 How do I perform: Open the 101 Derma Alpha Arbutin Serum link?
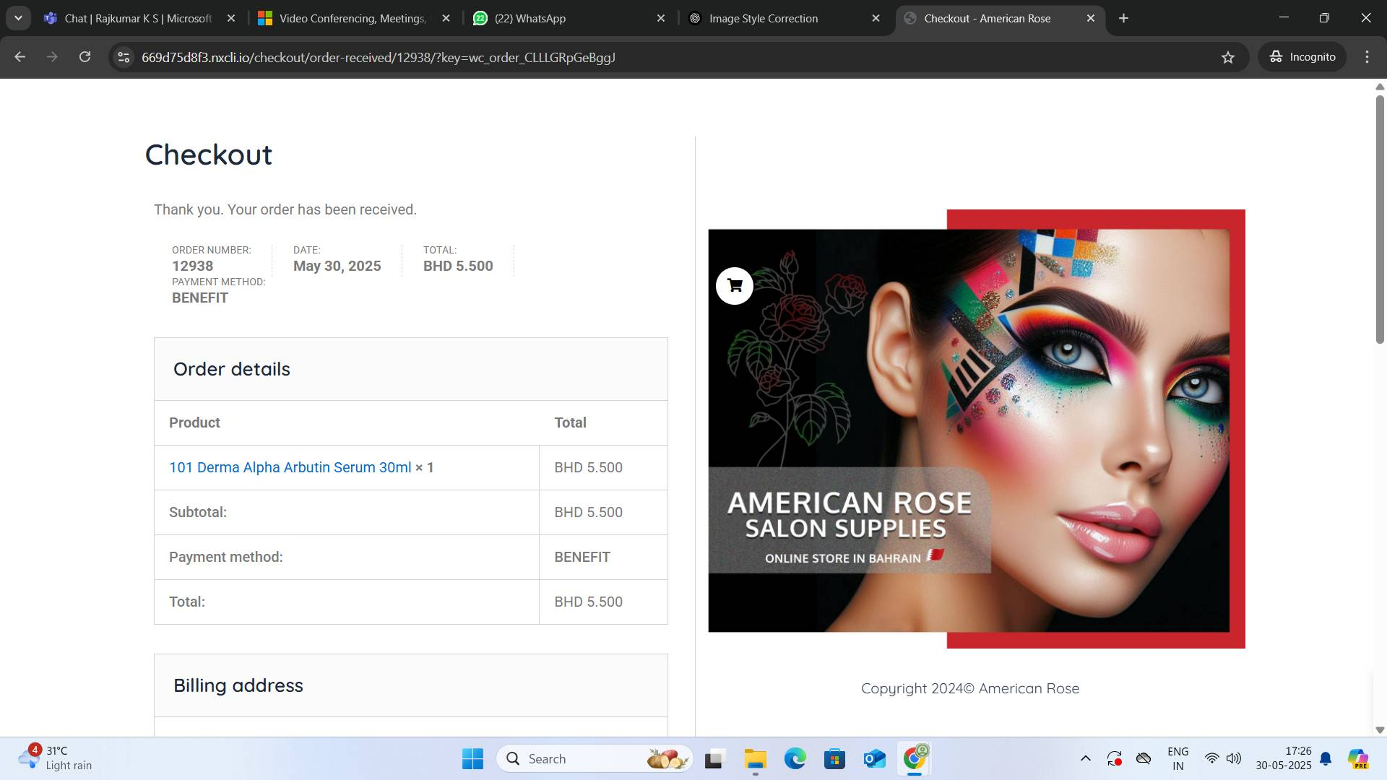pos(290,467)
